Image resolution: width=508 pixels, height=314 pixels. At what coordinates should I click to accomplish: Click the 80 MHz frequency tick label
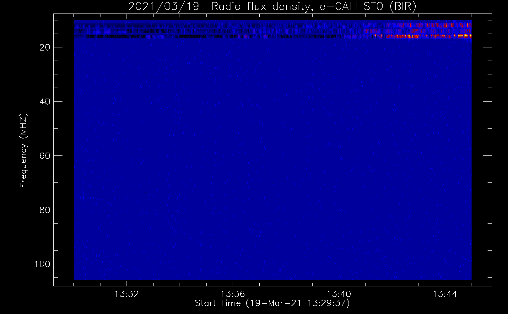coord(45,210)
